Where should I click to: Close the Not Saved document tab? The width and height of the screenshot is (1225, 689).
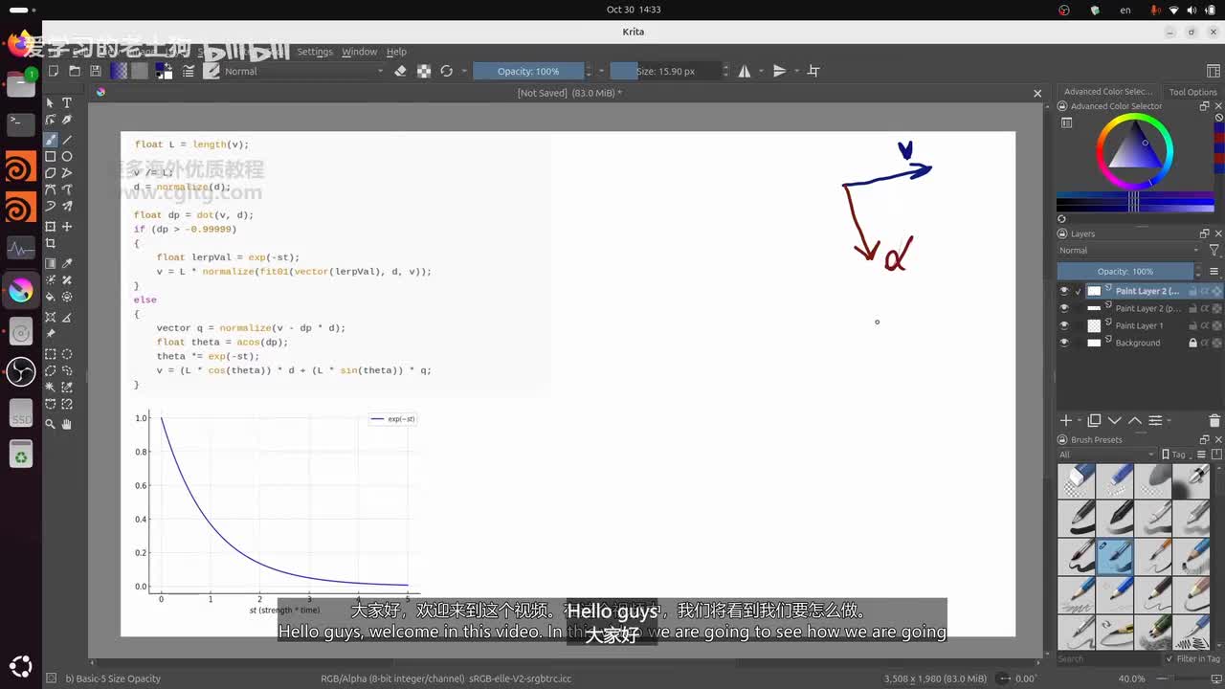point(1037,93)
